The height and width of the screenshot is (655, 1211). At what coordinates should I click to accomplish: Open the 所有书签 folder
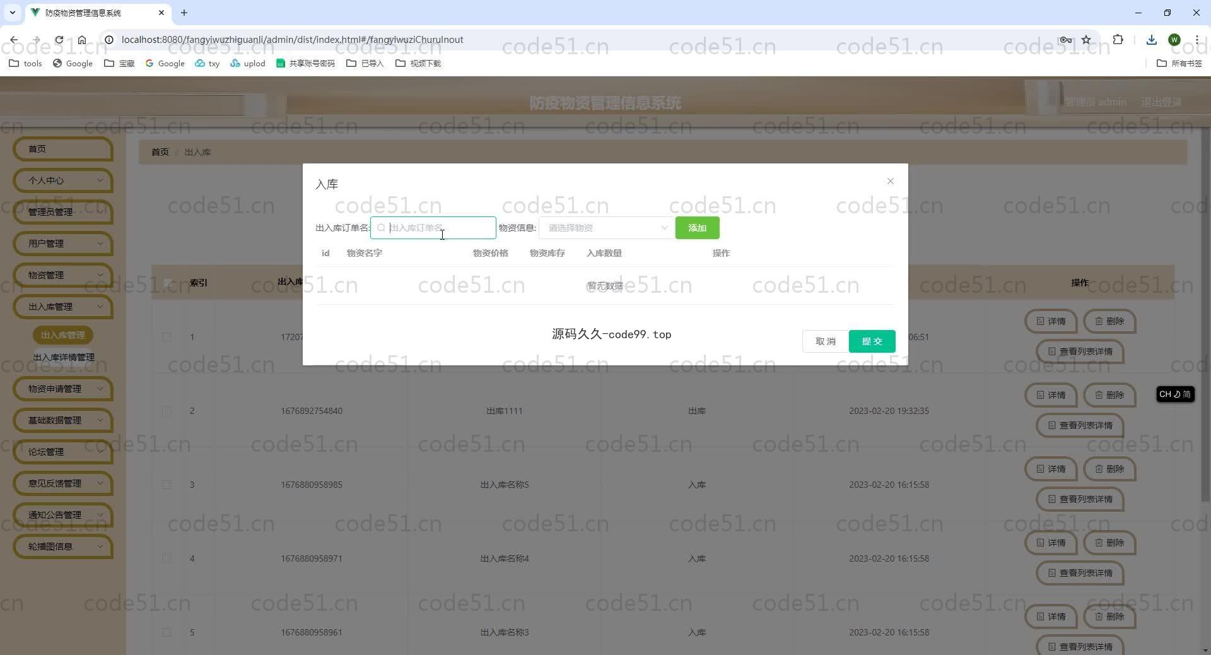tap(1179, 63)
